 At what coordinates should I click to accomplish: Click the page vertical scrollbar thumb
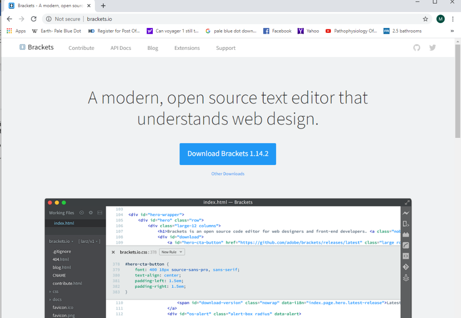point(457,91)
